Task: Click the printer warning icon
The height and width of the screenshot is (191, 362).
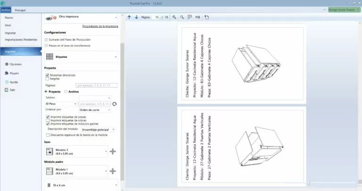Action: (x=55, y=18)
